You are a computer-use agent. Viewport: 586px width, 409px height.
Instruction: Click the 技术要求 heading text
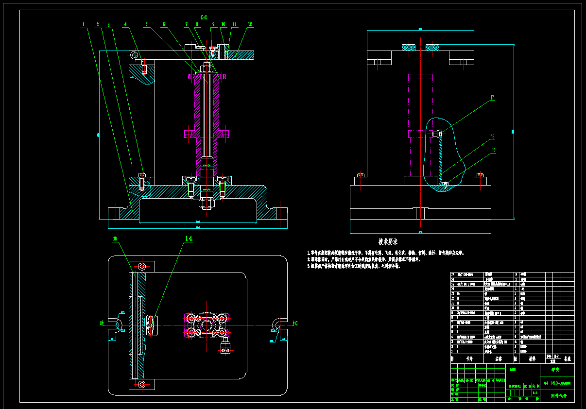click(x=388, y=241)
